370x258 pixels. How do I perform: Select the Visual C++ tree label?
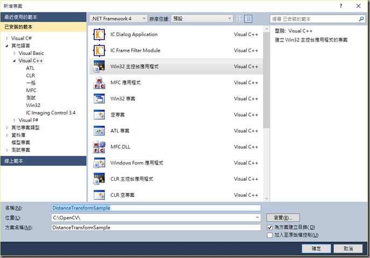[x=31, y=61]
